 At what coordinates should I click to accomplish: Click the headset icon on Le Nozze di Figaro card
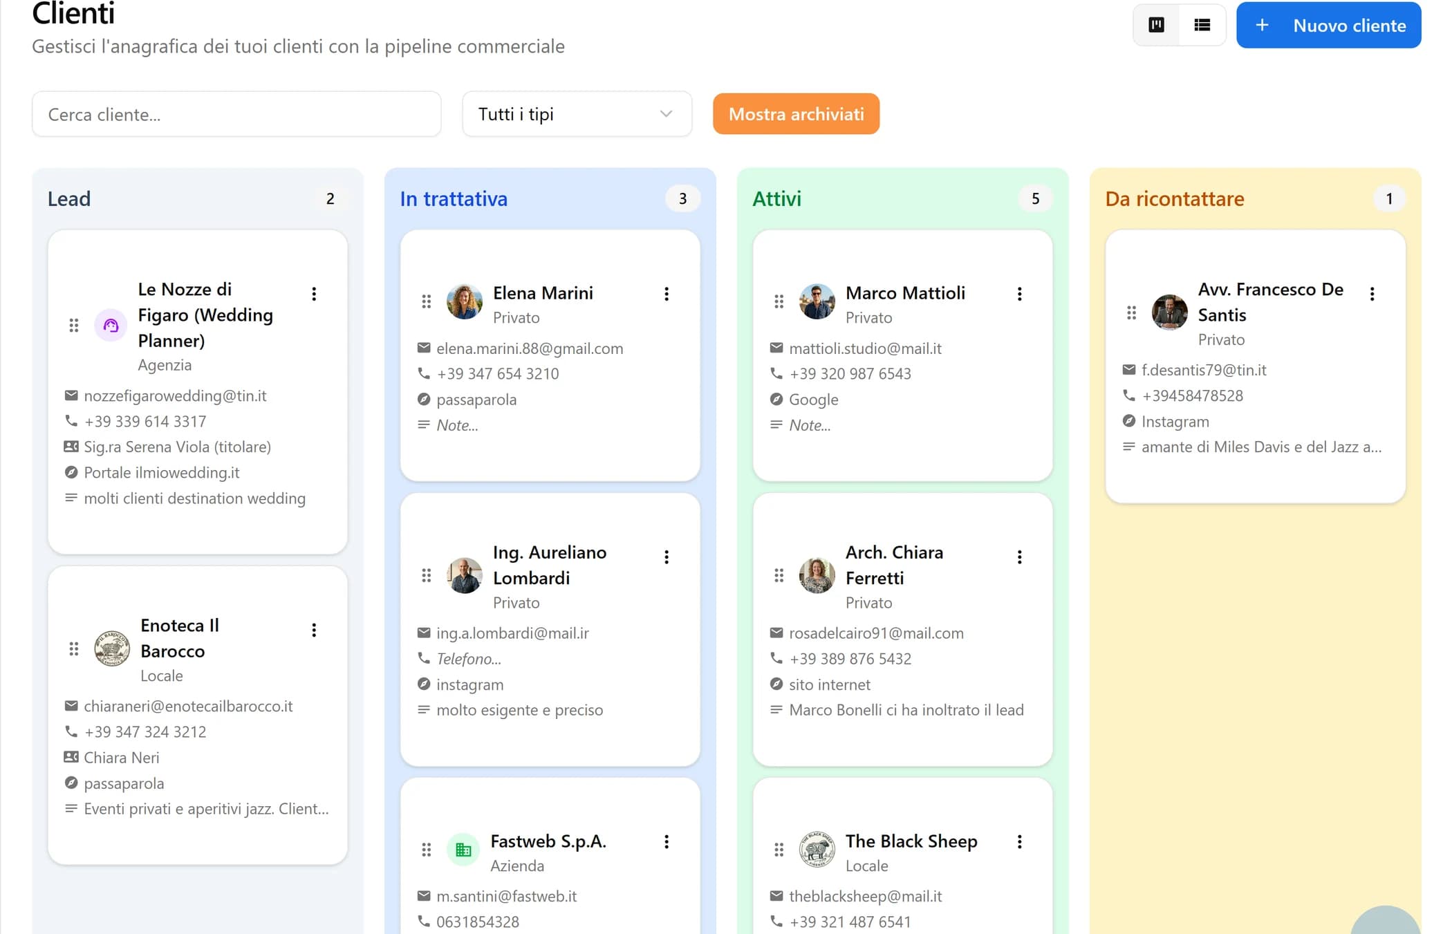tap(111, 325)
